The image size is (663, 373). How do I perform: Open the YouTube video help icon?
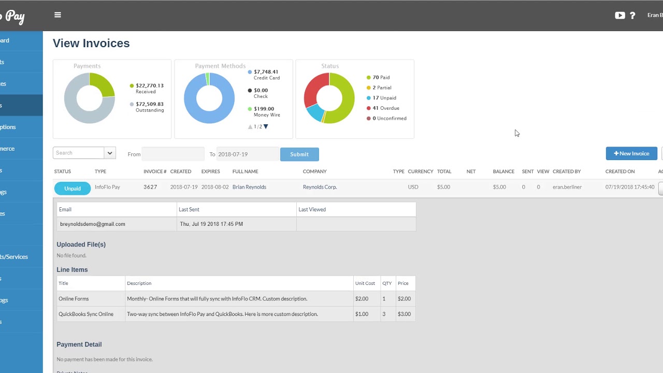pyautogui.click(x=619, y=16)
